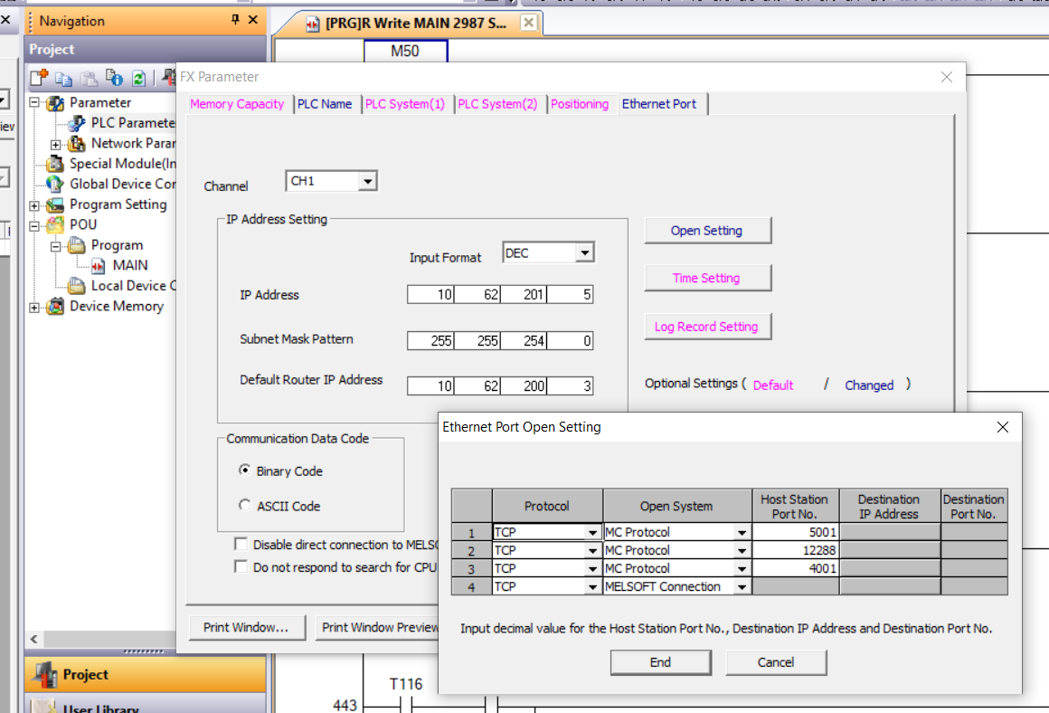Viewport: 1049px width, 713px height.
Task: Open the Input Format DEC dropdown
Action: coord(585,253)
